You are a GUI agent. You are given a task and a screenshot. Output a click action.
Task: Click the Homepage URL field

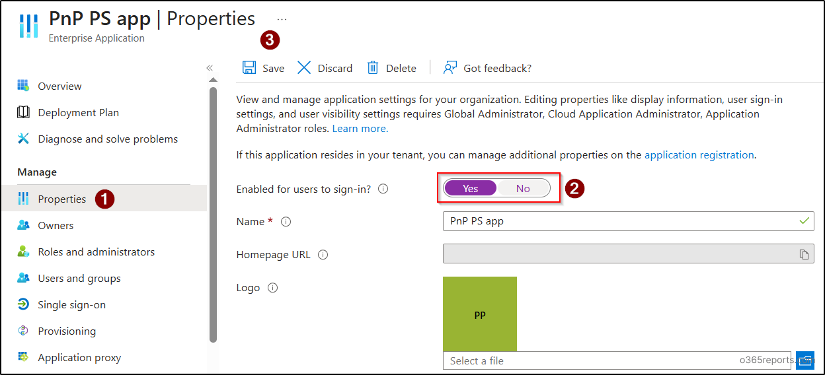click(x=628, y=254)
